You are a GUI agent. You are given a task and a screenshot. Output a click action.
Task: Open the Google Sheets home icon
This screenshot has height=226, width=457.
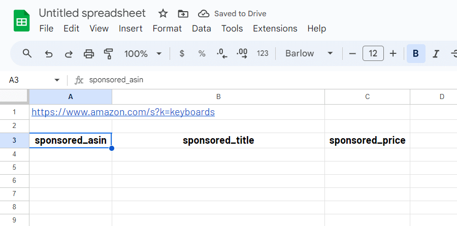click(x=22, y=21)
